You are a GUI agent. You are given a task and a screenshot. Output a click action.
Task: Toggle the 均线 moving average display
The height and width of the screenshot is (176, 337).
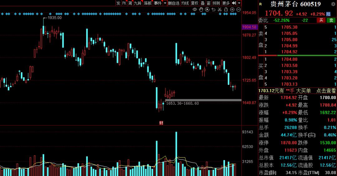(x=185, y=3)
